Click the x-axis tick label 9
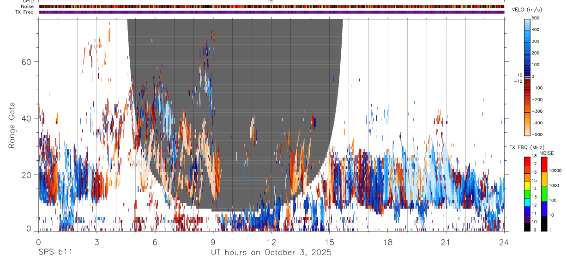Screen dimensions: 567x262 click(213, 242)
